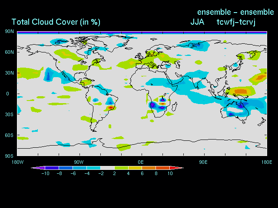Pick the blue -8 to -6 swatch

[66, 168]
